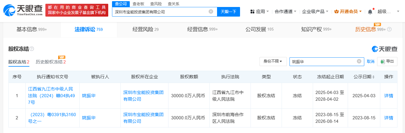This screenshot has height=133, width=405.
Task: Open the 法律诉讼 tab
Action: coord(88,29)
